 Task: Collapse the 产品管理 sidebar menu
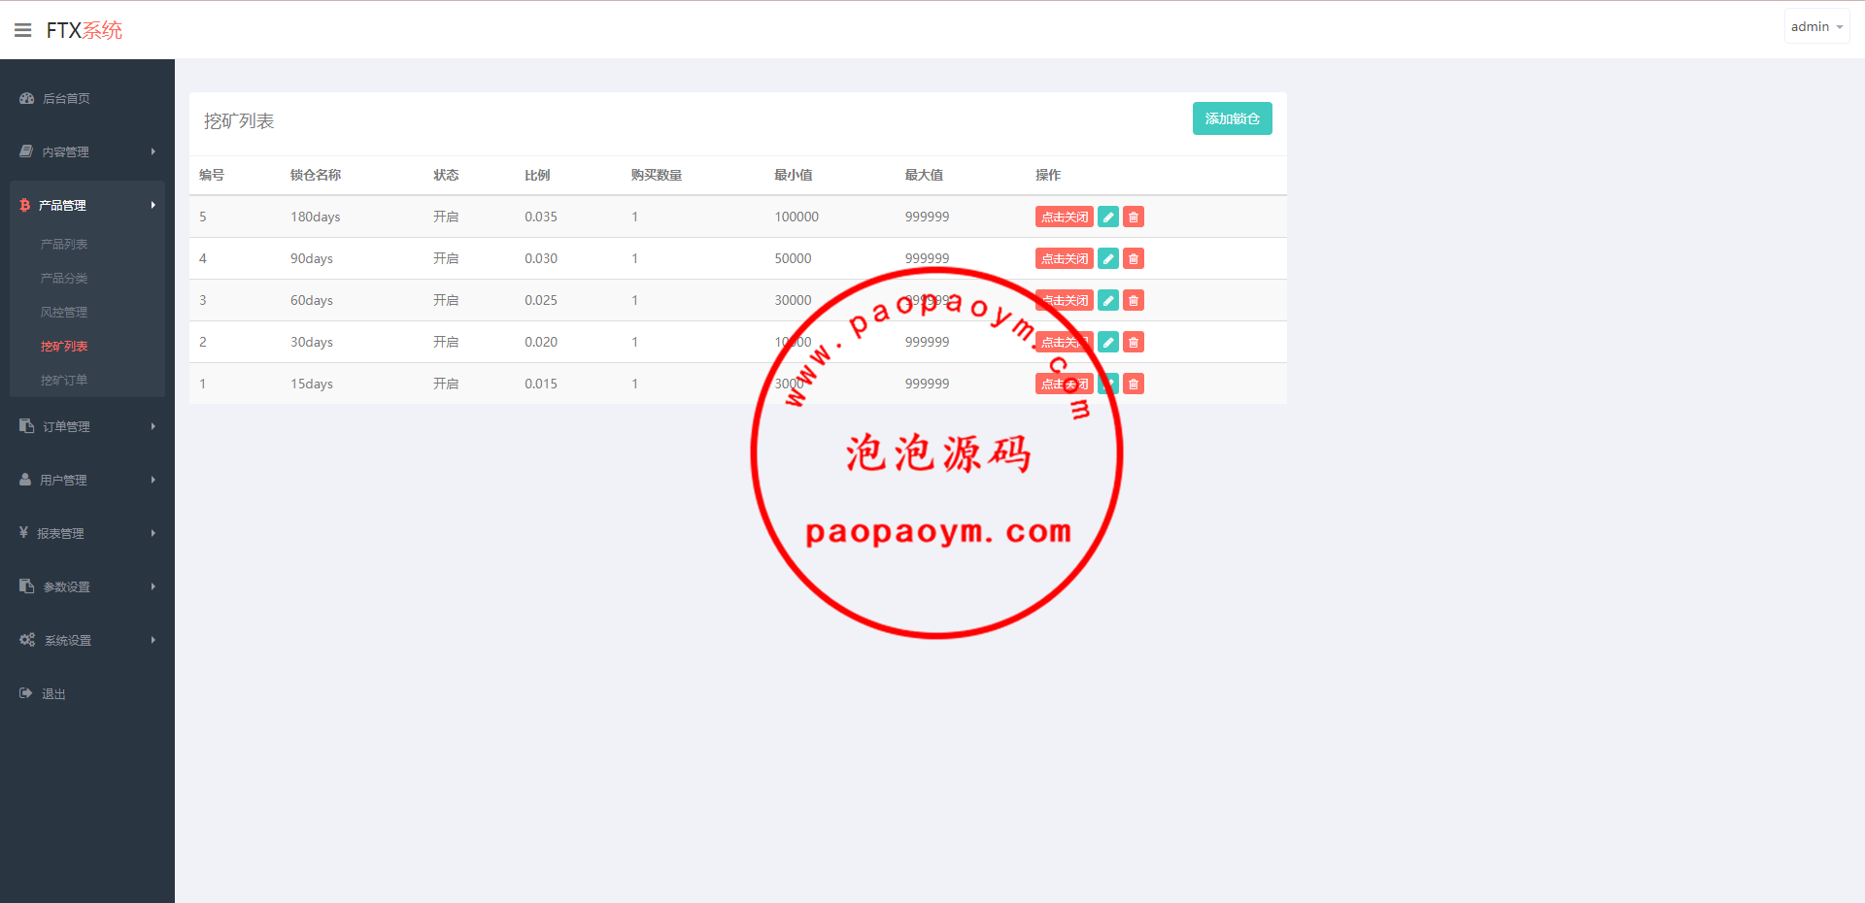(x=87, y=205)
